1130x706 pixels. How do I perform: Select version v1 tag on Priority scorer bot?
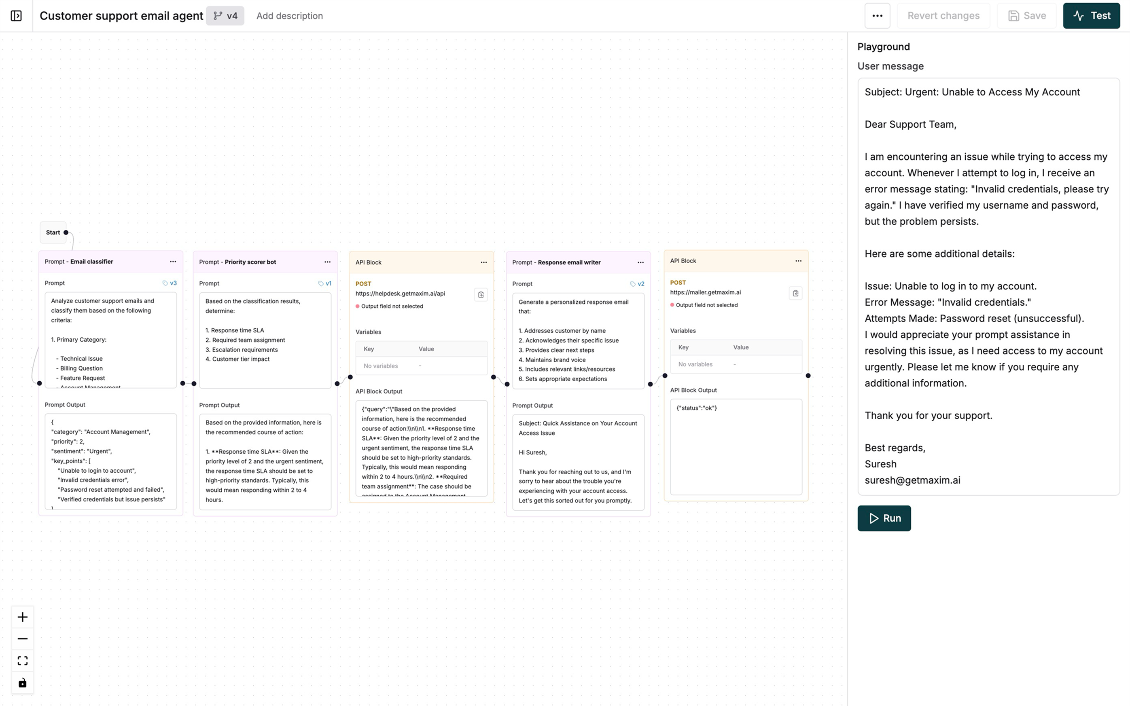[326, 283]
